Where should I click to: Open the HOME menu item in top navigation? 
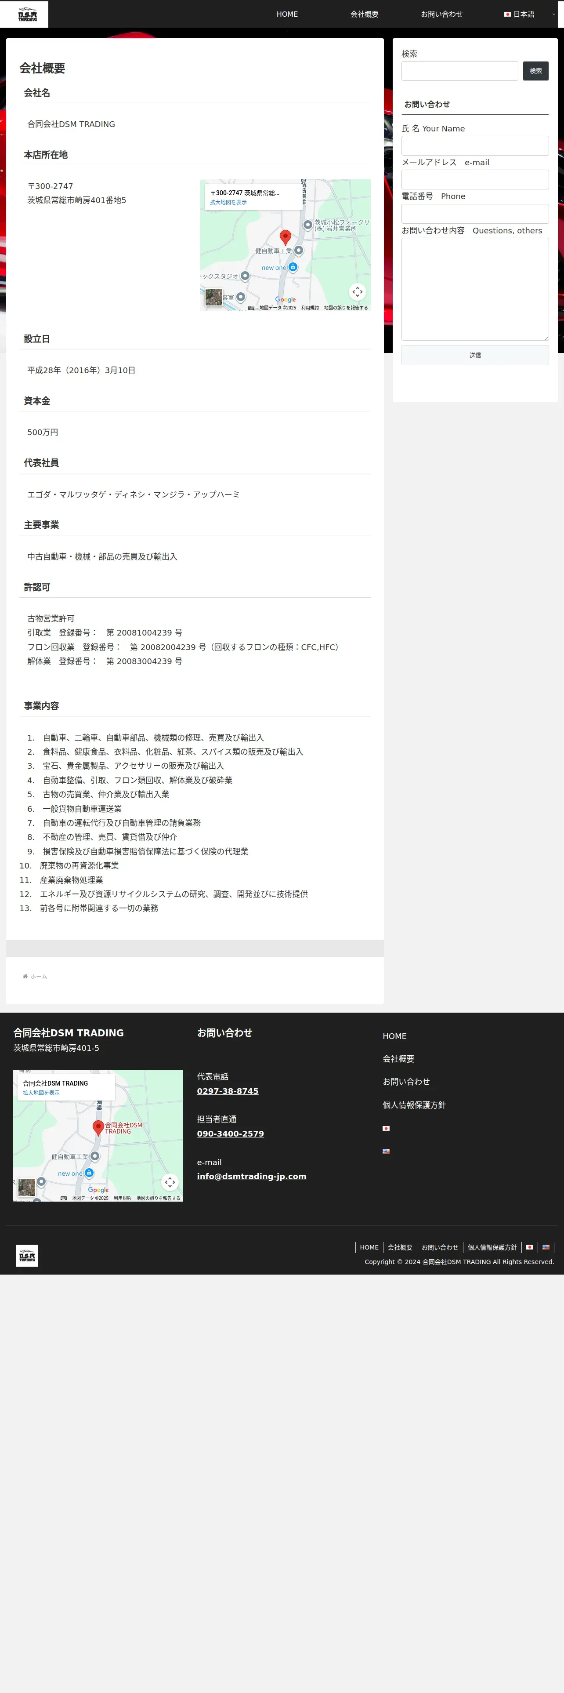click(287, 14)
